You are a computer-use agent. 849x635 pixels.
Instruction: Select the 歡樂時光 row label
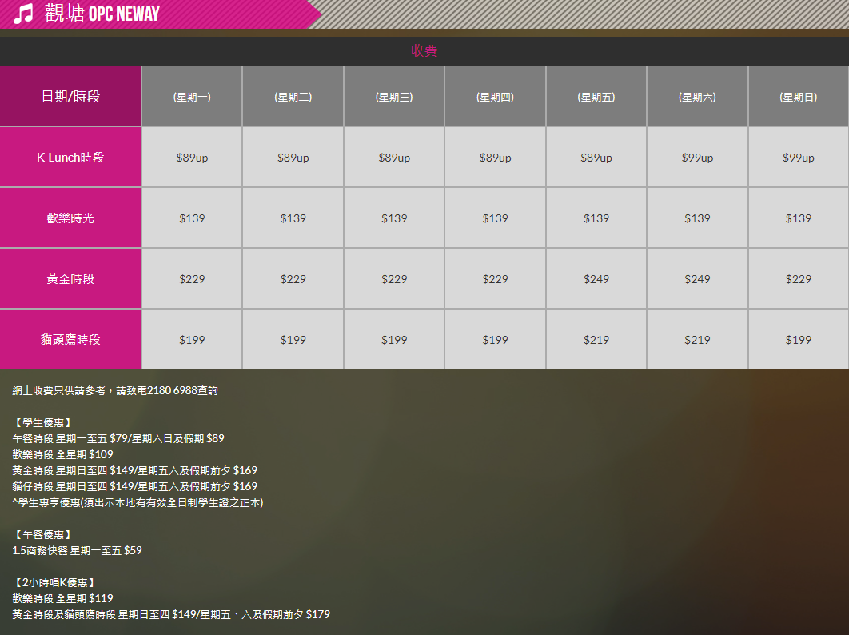(70, 218)
